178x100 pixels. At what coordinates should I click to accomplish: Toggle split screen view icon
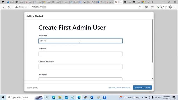pos(147,7)
